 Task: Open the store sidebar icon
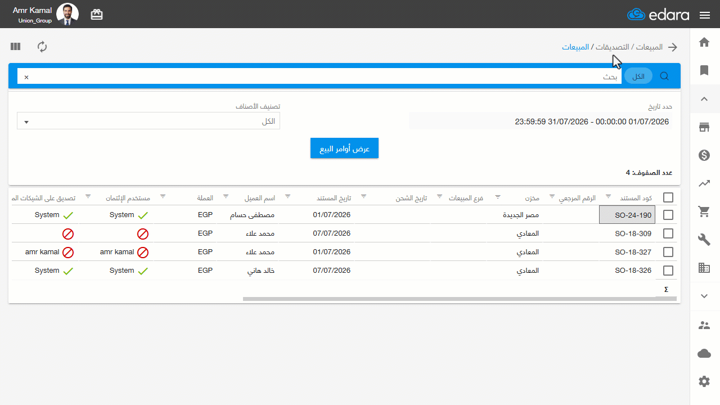point(704,127)
